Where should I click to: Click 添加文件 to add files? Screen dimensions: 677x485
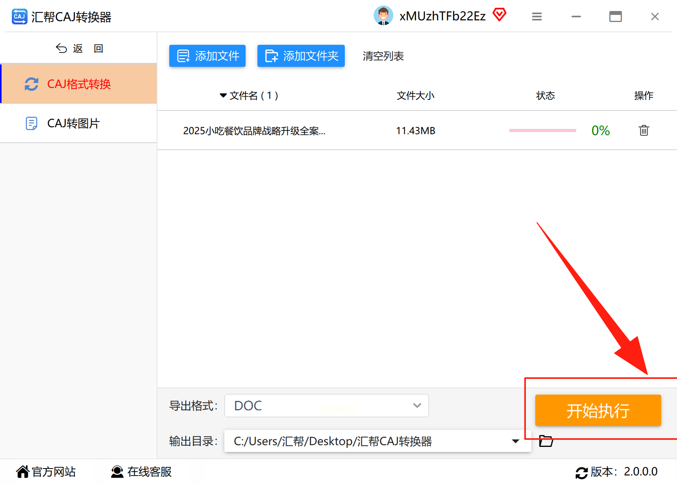point(207,56)
